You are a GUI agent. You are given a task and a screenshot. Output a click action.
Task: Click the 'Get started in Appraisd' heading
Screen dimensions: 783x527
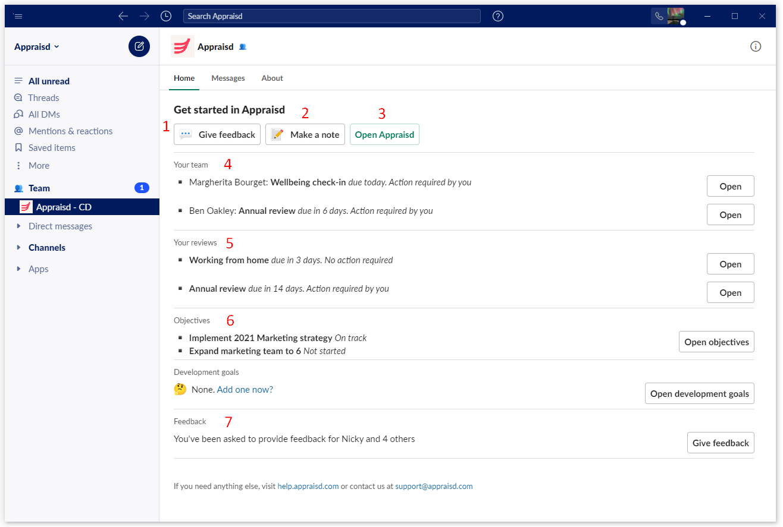pyautogui.click(x=229, y=110)
